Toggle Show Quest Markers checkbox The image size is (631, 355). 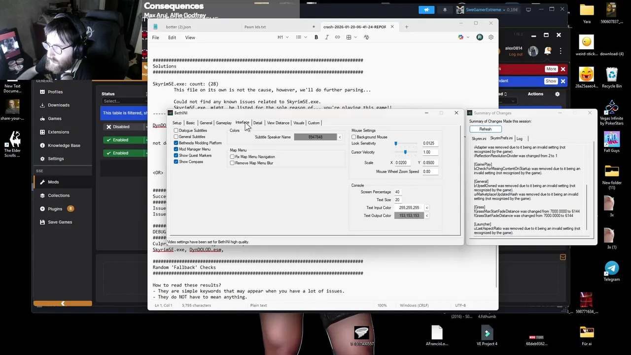click(176, 155)
